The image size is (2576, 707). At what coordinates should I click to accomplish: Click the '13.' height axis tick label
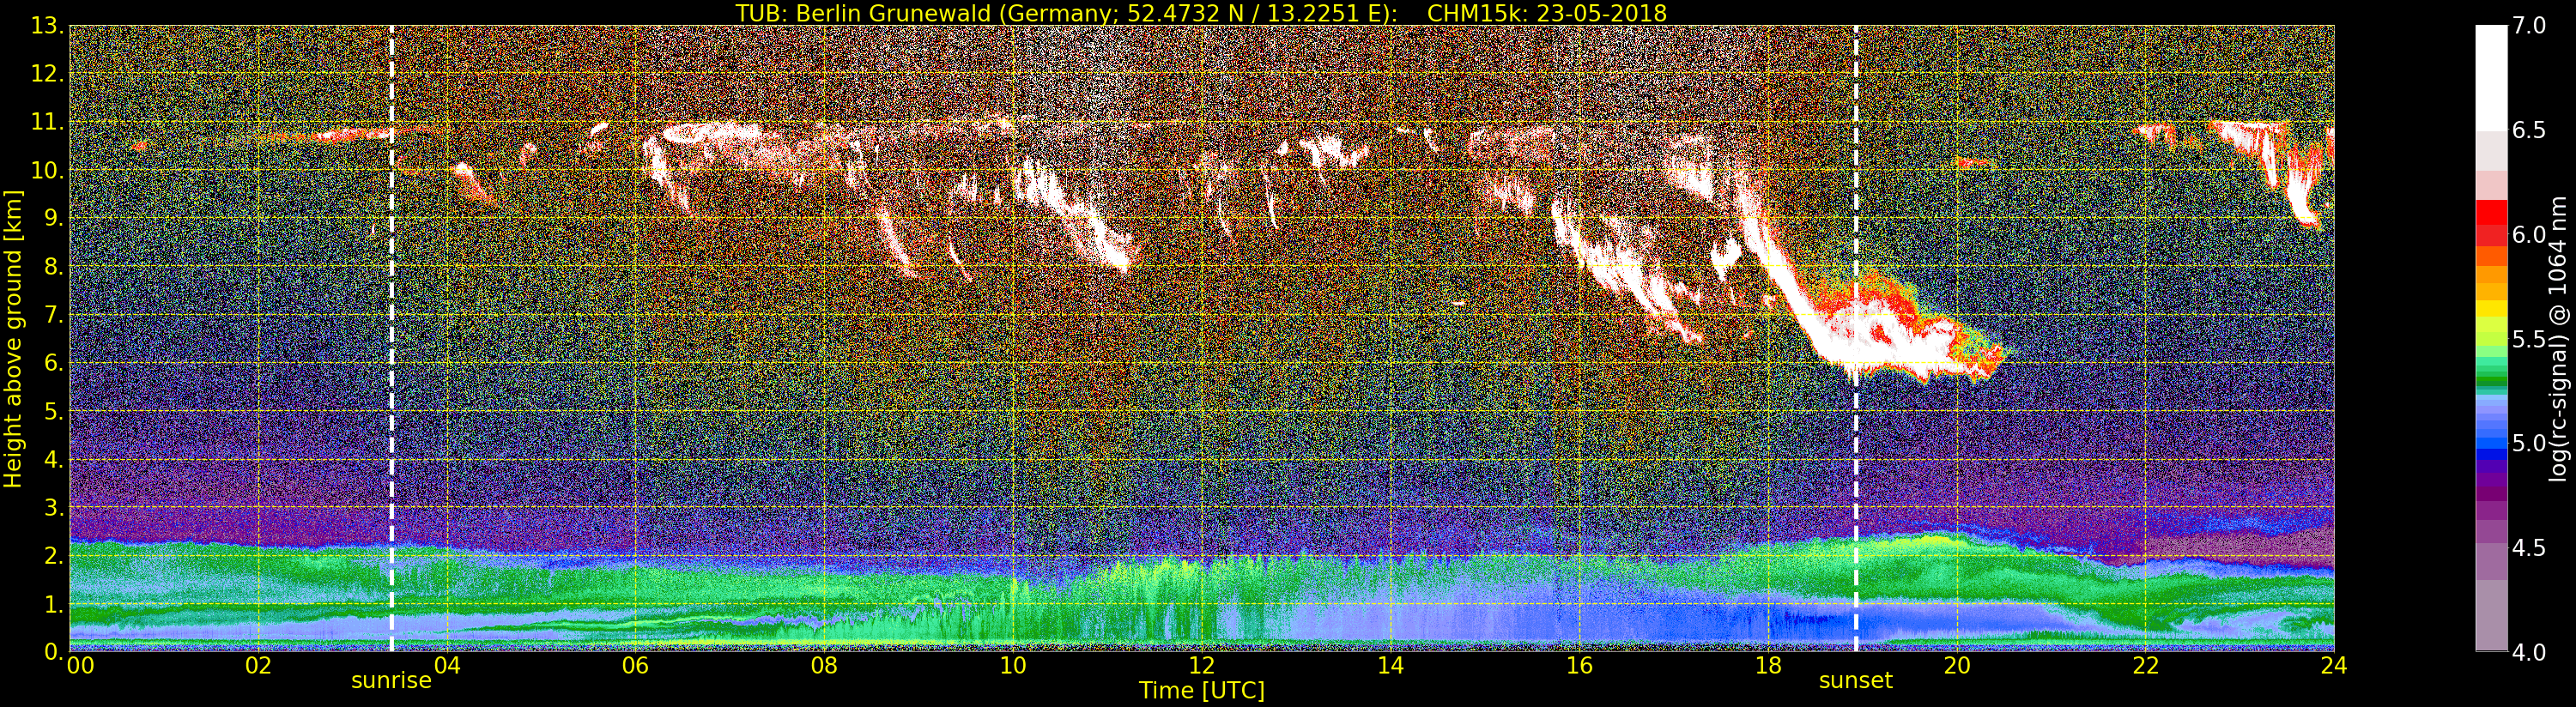point(47,26)
